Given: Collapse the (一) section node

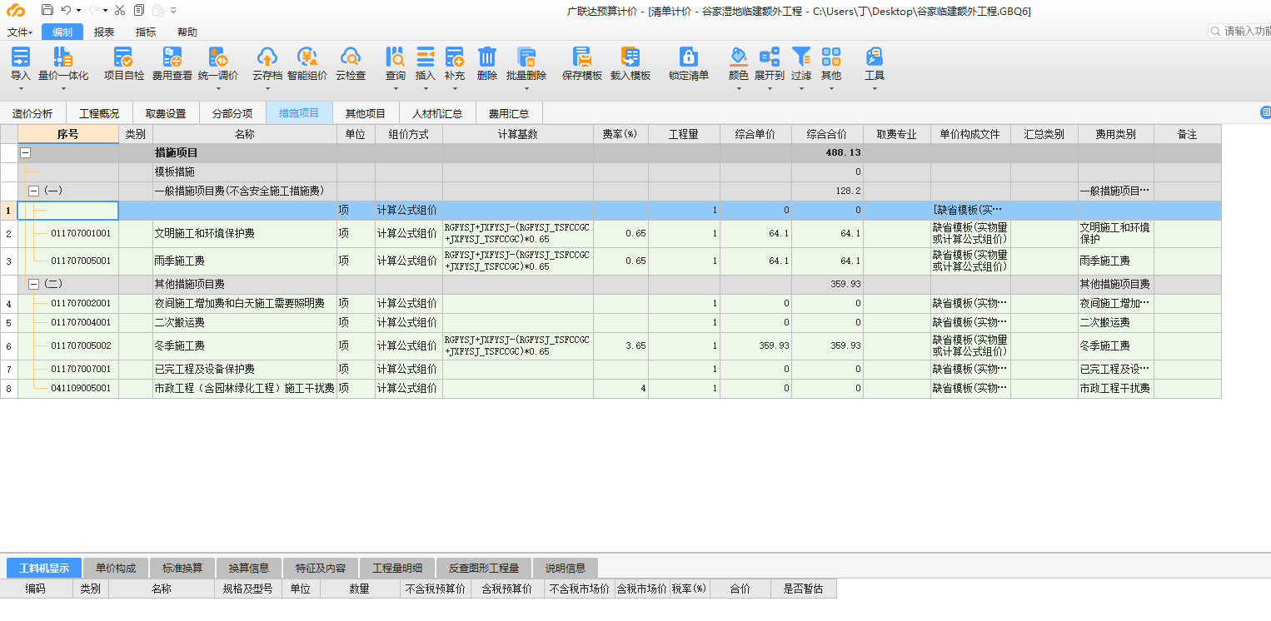Looking at the screenshot, I should 34,191.
